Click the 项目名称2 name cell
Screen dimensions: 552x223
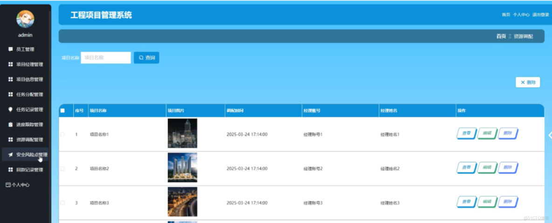pos(99,169)
